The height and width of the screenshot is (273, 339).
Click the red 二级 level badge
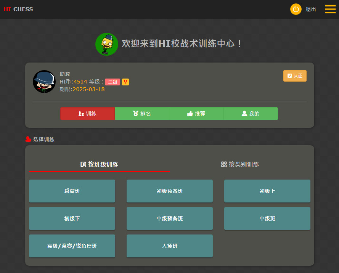112,82
